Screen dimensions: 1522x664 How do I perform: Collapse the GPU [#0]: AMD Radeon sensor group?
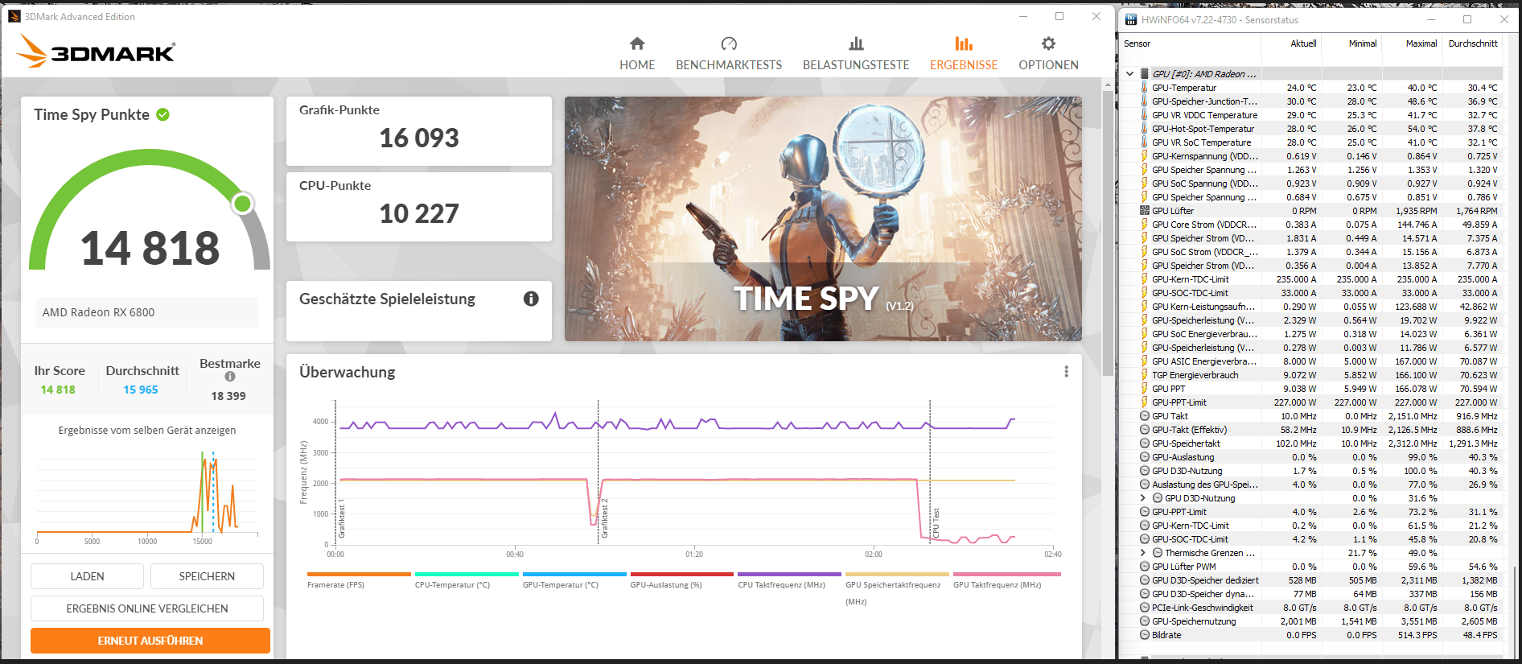pyautogui.click(x=1130, y=74)
